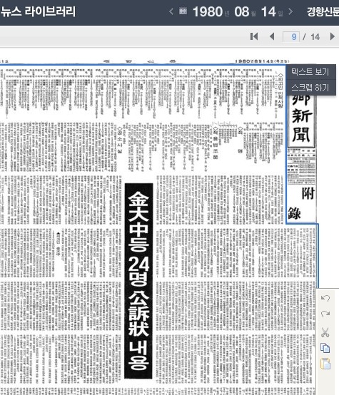339x395 pixels.
Task: Open the calendar date picker icon
Action: point(183,11)
